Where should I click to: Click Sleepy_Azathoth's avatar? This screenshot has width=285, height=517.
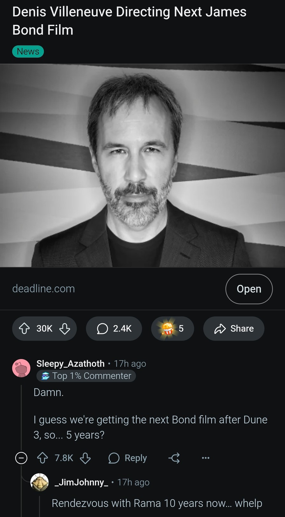click(21, 368)
